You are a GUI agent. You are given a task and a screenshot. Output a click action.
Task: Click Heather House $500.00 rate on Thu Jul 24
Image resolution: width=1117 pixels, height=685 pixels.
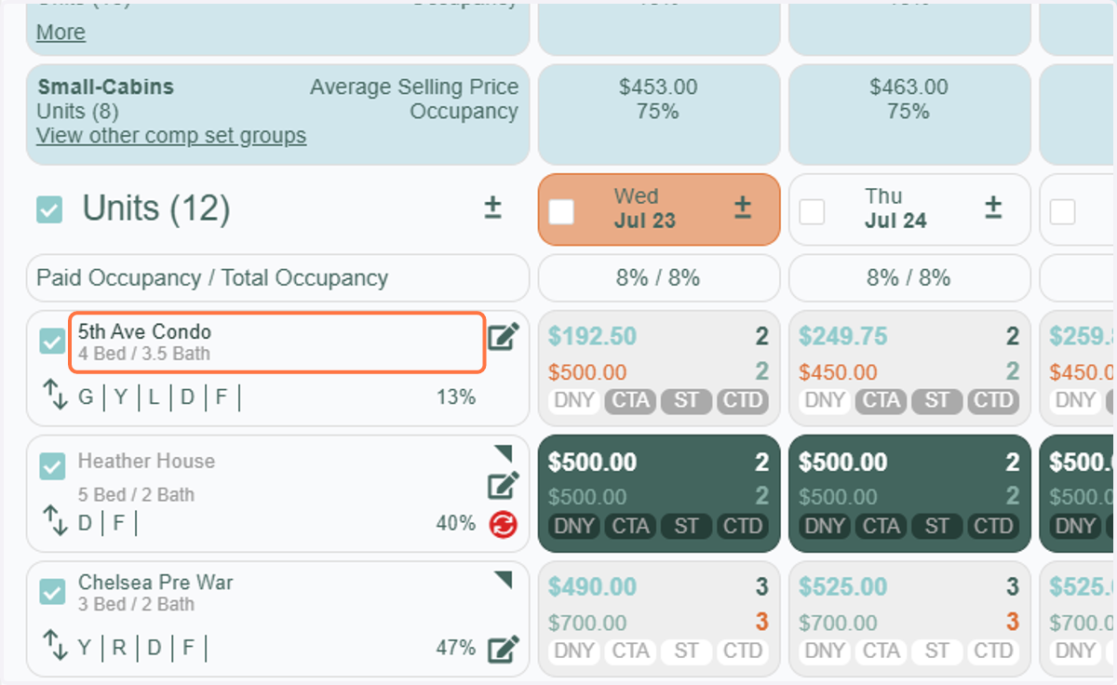(x=842, y=463)
